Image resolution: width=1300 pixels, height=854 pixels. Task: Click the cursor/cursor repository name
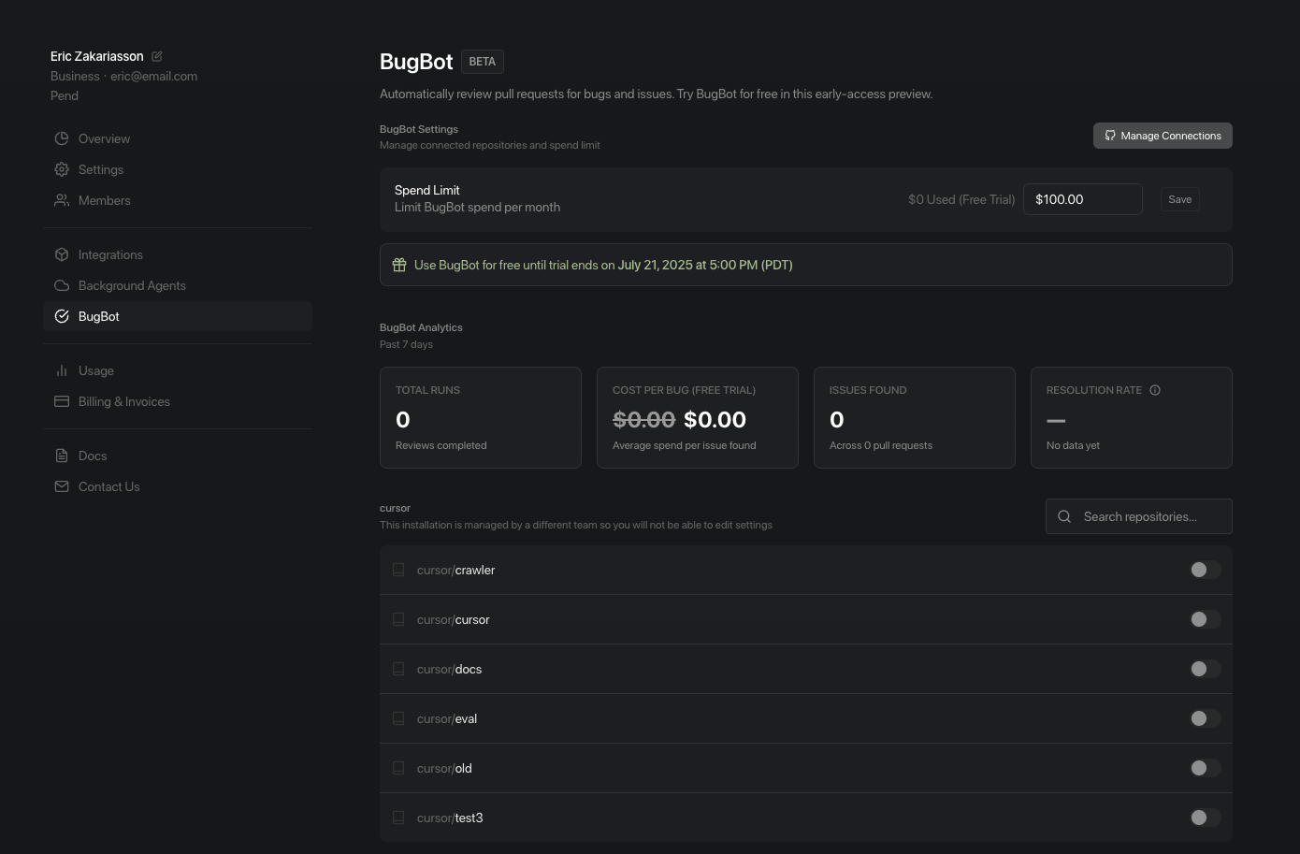coord(454,619)
